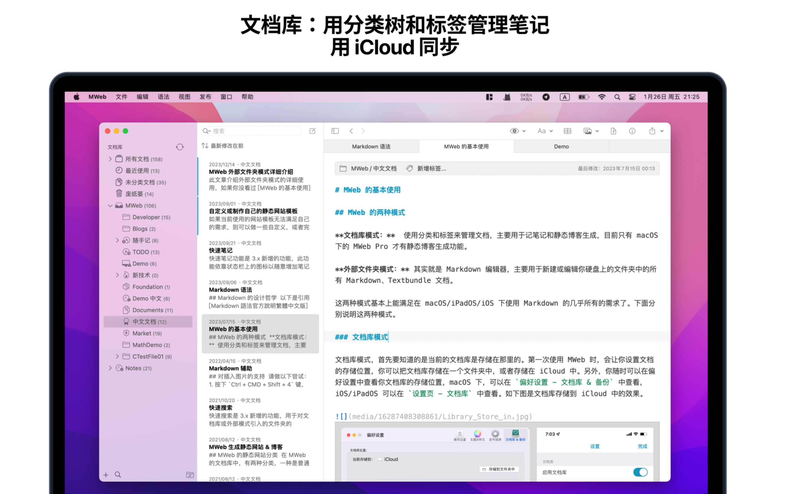Image resolution: width=790 pixels, height=494 pixels.
Task: Expand the Notes category
Action: pyautogui.click(x=110, y=368)
